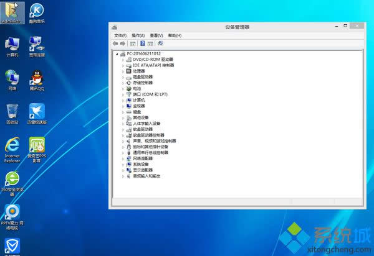
Task: Open the 帮助(H) menu
Action: pyautogui.click(x=175, y=35)
